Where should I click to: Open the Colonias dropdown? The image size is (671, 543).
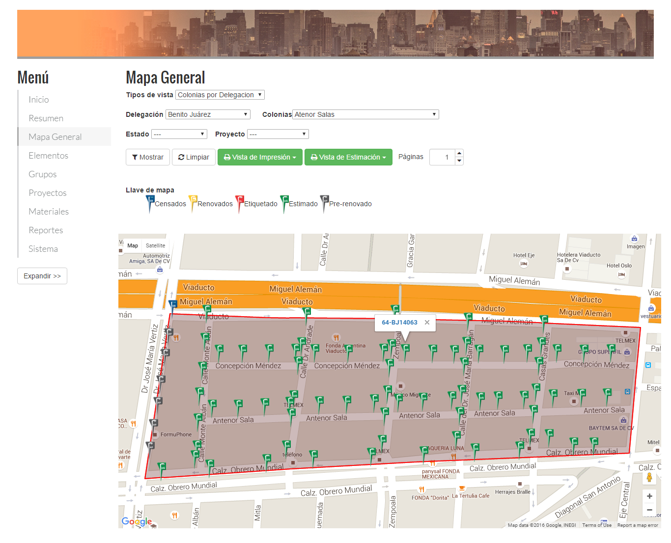coord(365,114)
